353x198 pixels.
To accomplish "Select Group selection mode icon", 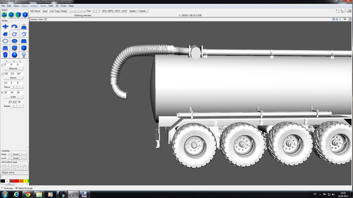I will 4,15.
